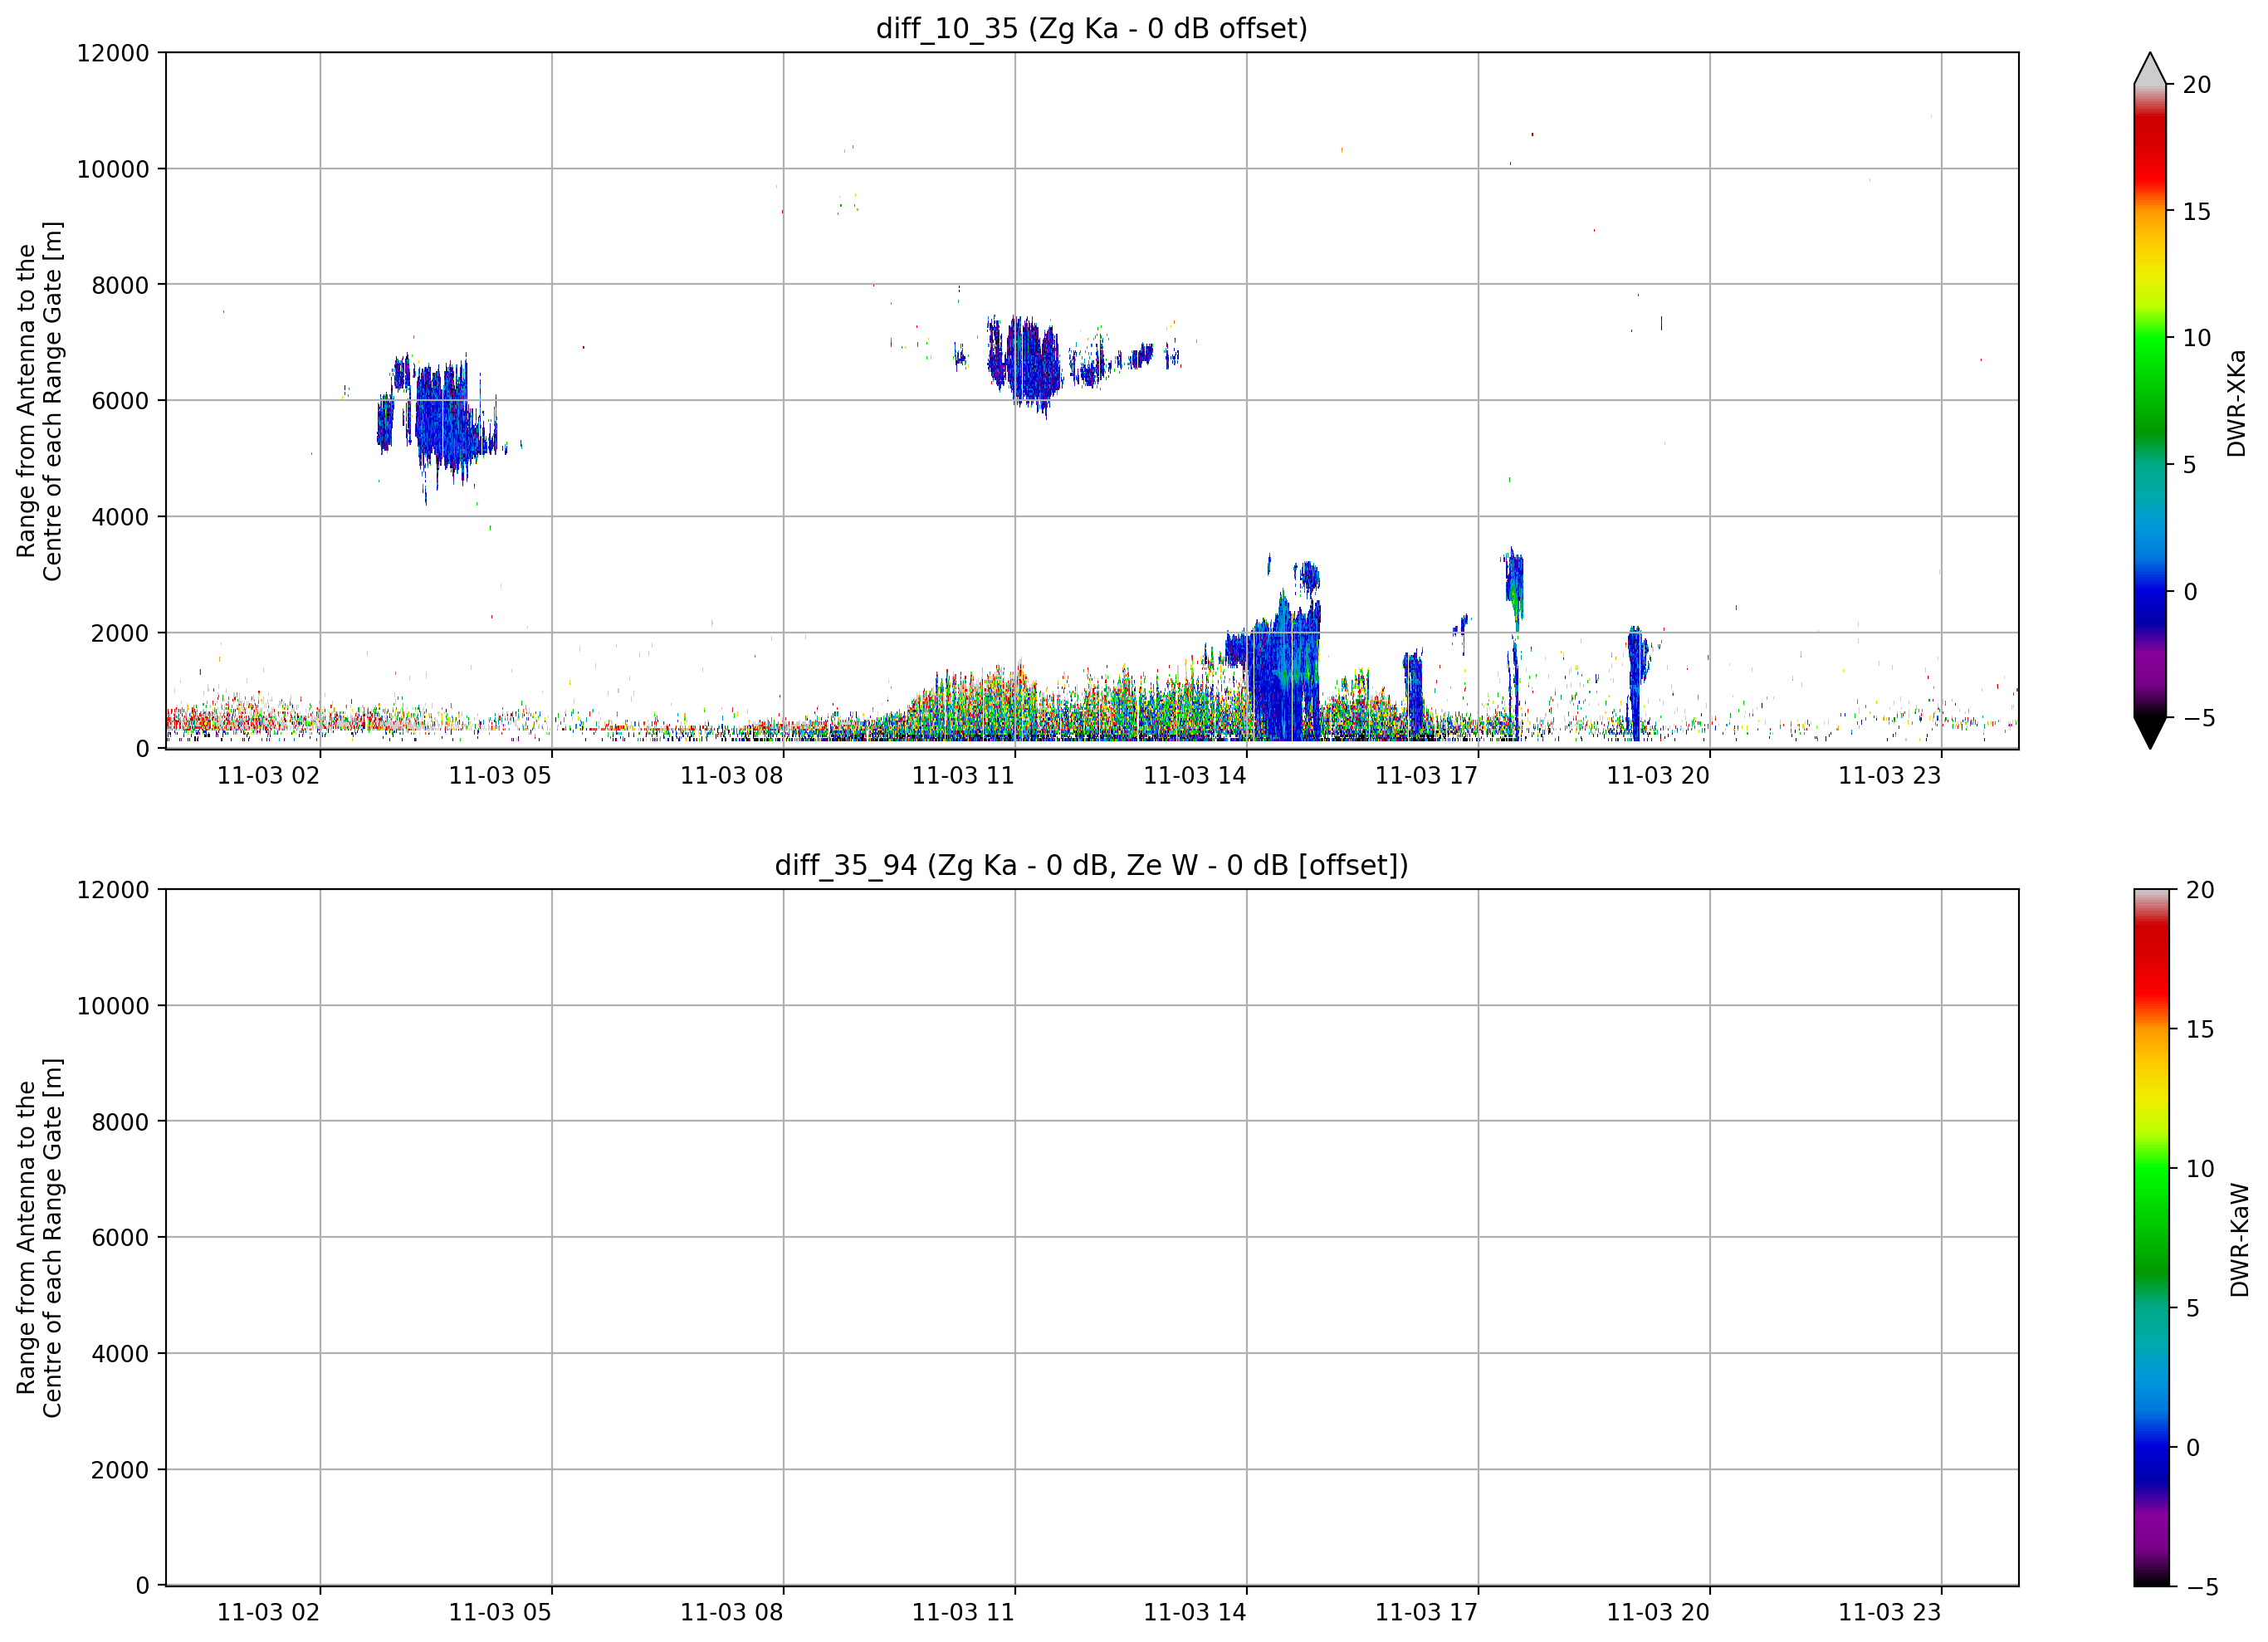The image size is (2268, 1642).
Task: Click the 4000 y-tick on the diff_10_35 plot
Action: coord(120,517)
